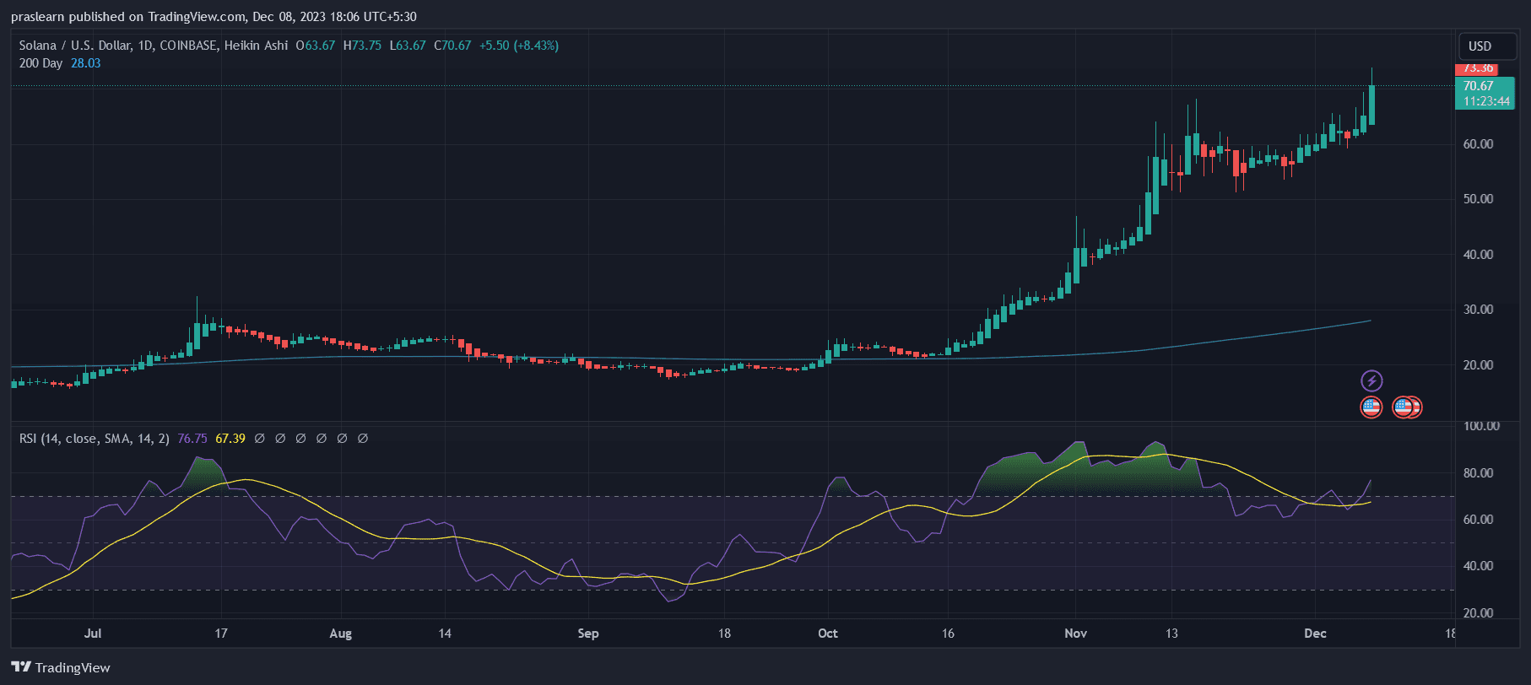This screenshot has height=685, width=1531.
Task: Click the purple RSI value 76.75
Action: click(x=192, y=439)
